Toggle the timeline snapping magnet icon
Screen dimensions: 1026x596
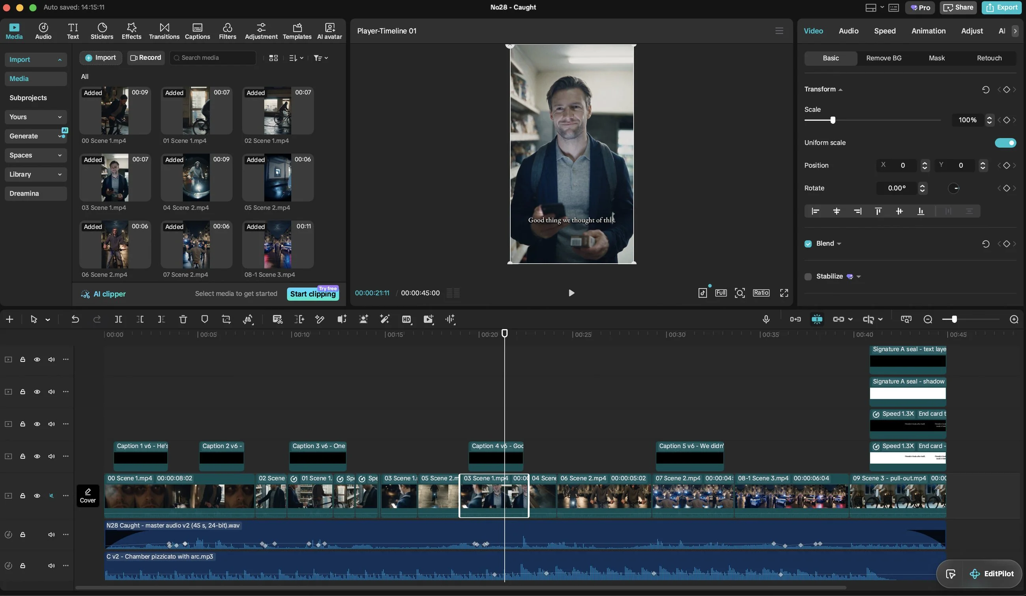coord(817,319)
